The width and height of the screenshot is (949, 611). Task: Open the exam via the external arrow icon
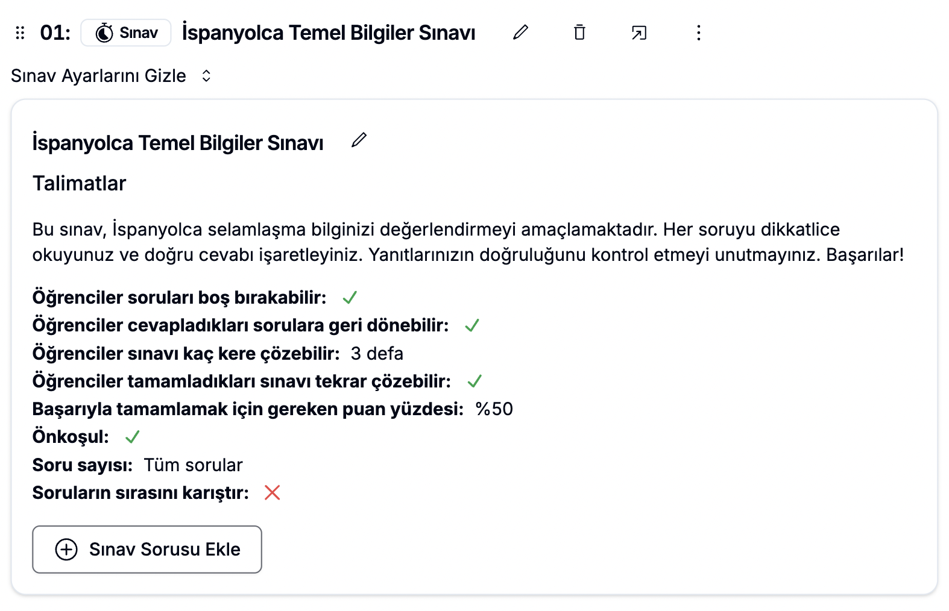(x=639, y=33)
